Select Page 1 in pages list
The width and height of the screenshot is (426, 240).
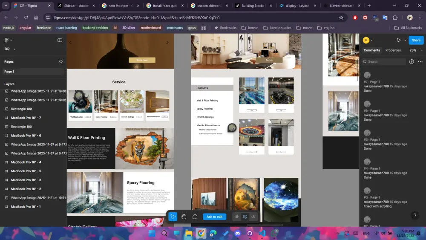[x=33, y=72]
